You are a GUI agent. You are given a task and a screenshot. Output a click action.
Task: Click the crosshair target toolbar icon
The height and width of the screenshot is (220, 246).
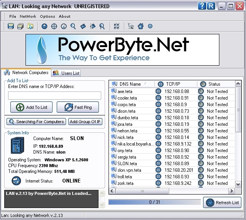point(54,26)
